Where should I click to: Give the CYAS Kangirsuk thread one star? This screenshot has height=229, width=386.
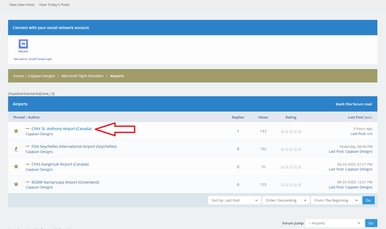(x=282, y=167)
